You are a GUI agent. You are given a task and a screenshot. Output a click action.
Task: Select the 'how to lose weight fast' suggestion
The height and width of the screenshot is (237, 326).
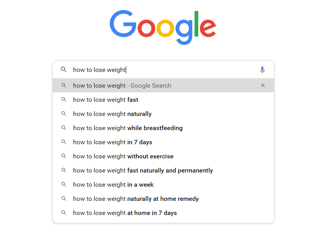[x=163, y=99]
